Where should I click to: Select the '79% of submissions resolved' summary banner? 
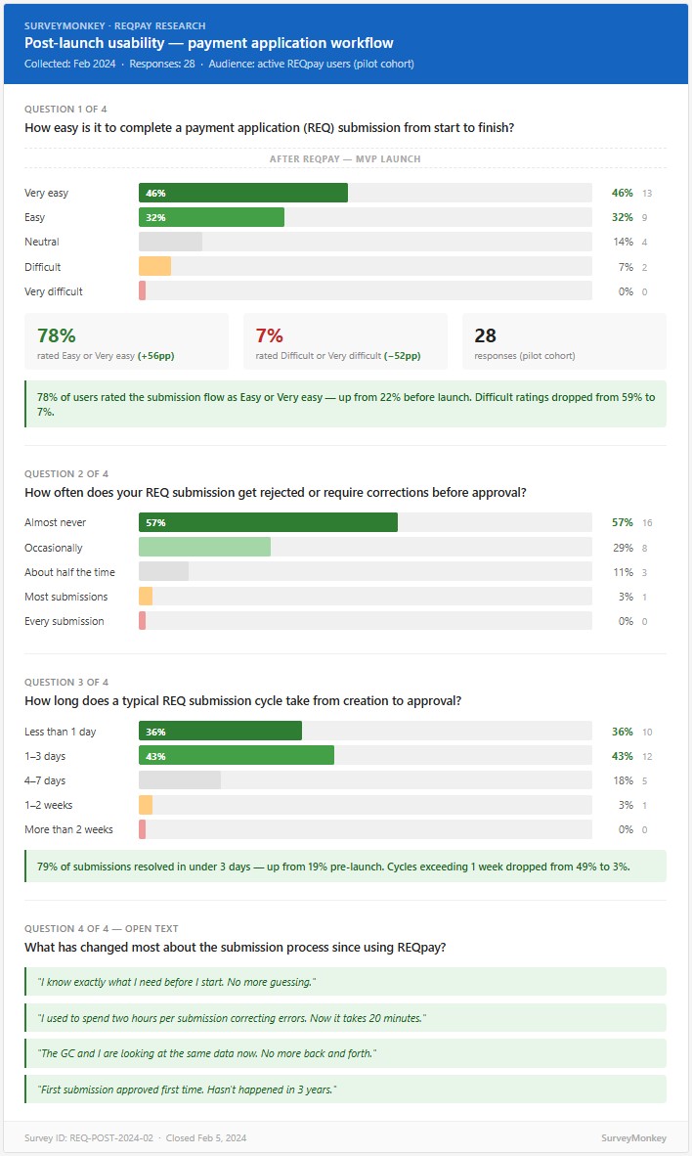click(345, 866)
